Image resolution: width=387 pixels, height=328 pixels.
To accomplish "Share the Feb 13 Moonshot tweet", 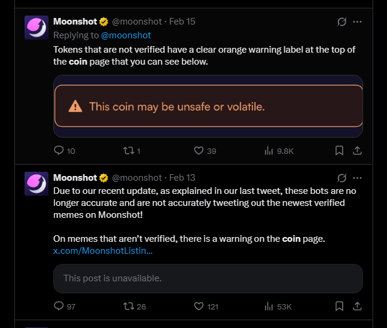I will tap(357, 306).
